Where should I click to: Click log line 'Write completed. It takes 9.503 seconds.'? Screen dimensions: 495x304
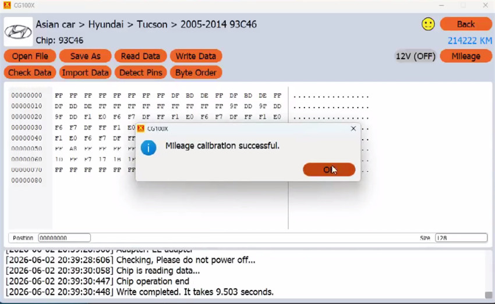tap(195, 292)
